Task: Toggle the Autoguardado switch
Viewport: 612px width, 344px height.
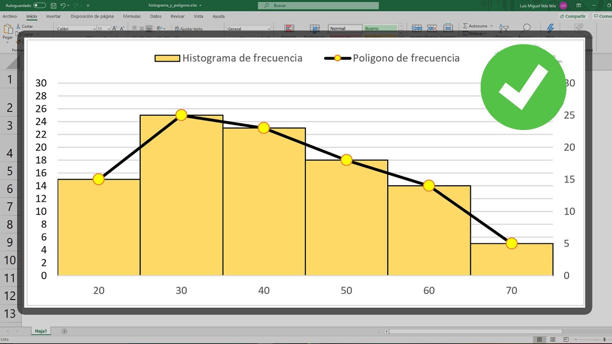Action: pyautogui.click(x=40, y=5)
